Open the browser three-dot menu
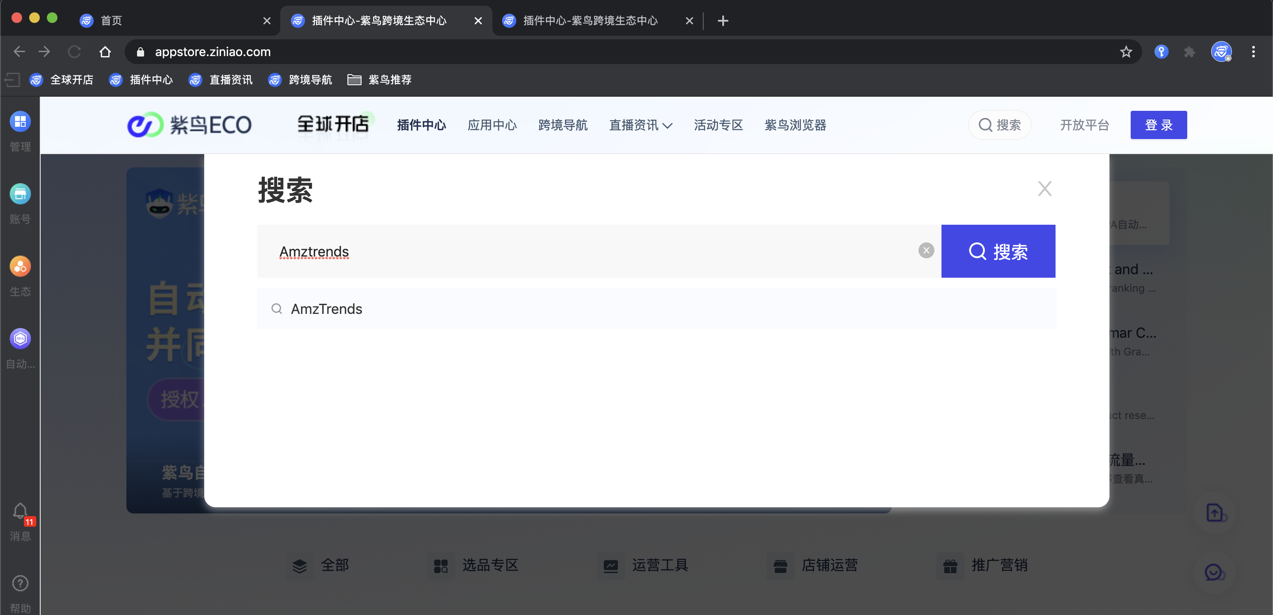1273x615 pixels. coord(1253,52)
